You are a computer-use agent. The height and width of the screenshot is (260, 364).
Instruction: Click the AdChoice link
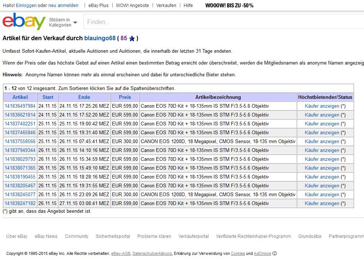coord(262,253)
